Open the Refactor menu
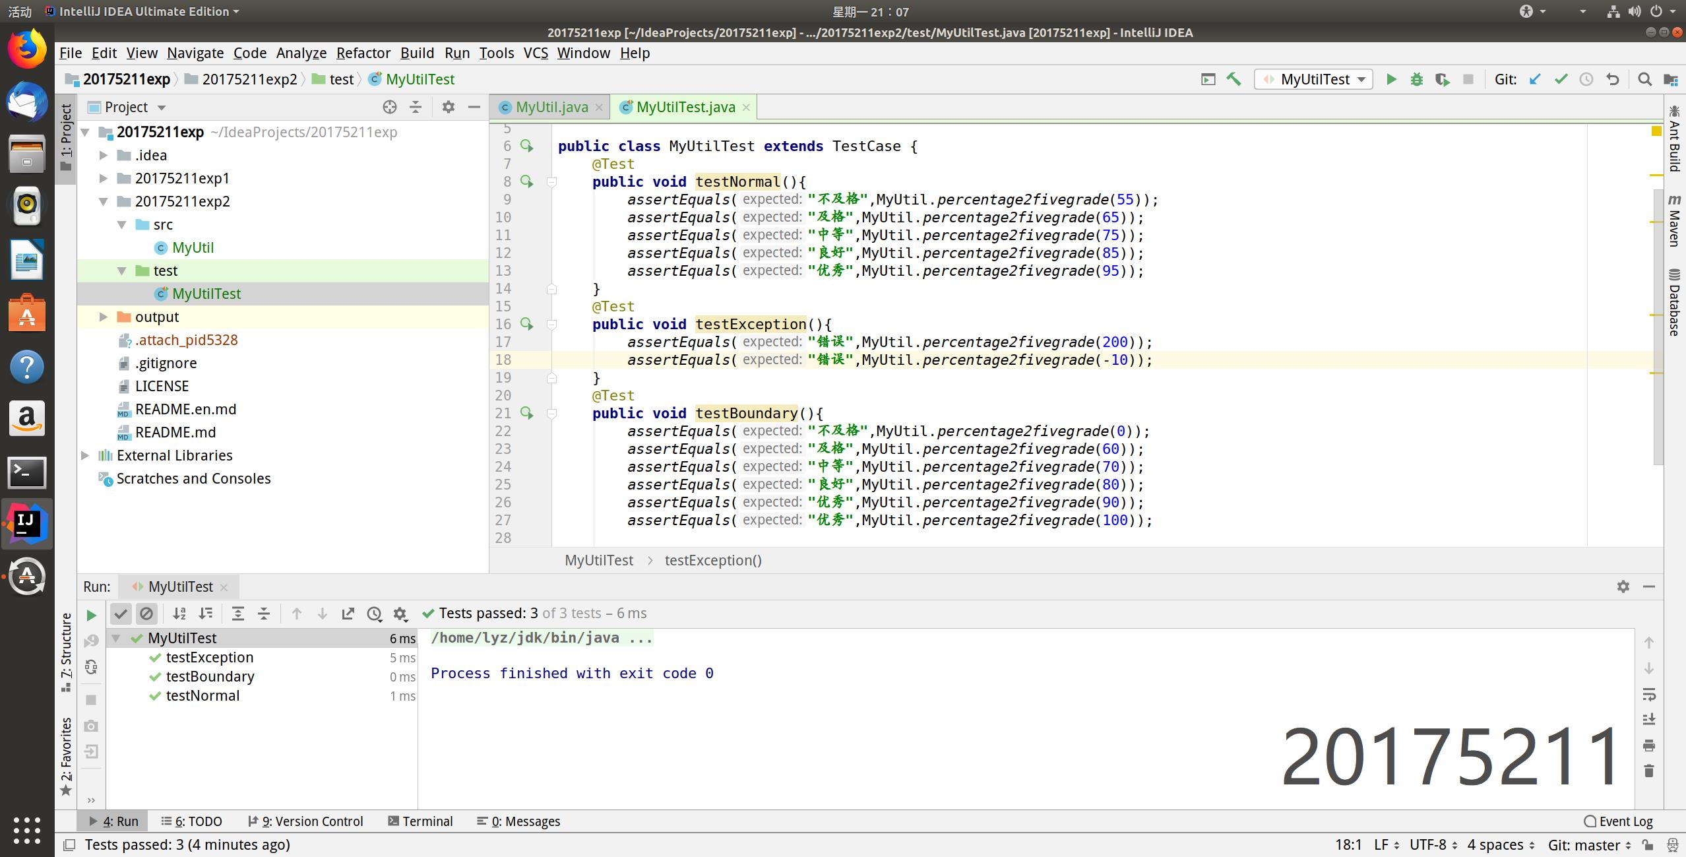Image resolution: width=1686 pixels, height=857 pixels. coord(363,53)
